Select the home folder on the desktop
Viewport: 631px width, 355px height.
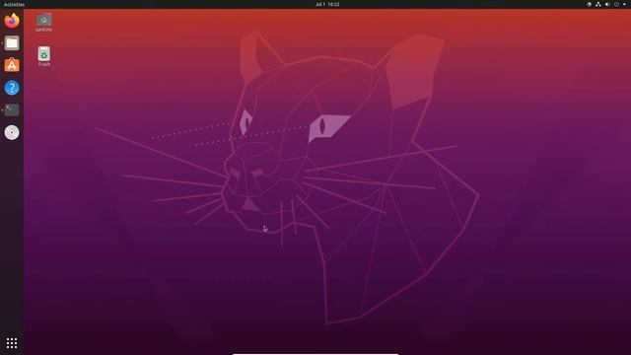(x=43, y=23)
